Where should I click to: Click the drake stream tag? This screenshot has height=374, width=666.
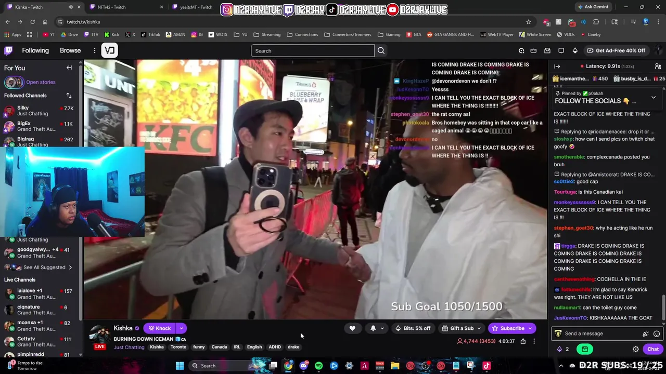tap(293, 347)
